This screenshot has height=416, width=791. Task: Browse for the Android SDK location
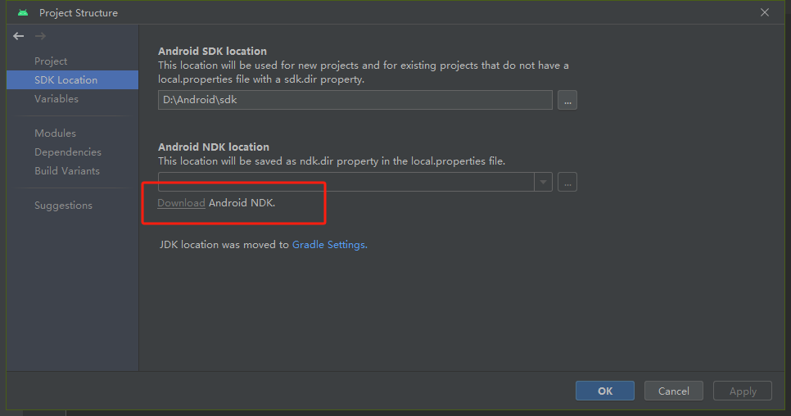click(567, 100)
